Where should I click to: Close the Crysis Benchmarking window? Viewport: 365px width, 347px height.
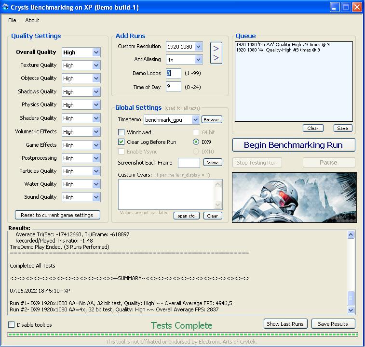(357, 7)
